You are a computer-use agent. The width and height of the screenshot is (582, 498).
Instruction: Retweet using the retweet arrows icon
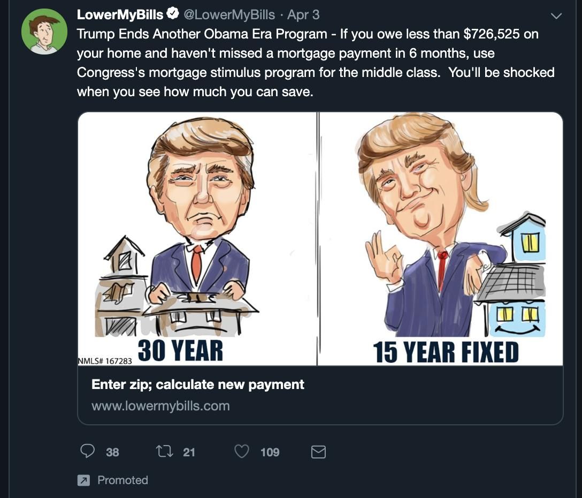click(163, 452)
